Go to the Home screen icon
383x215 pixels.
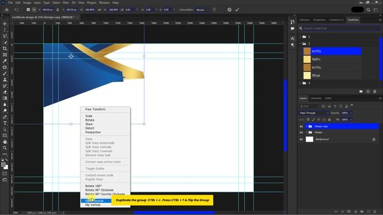point(7,10)
